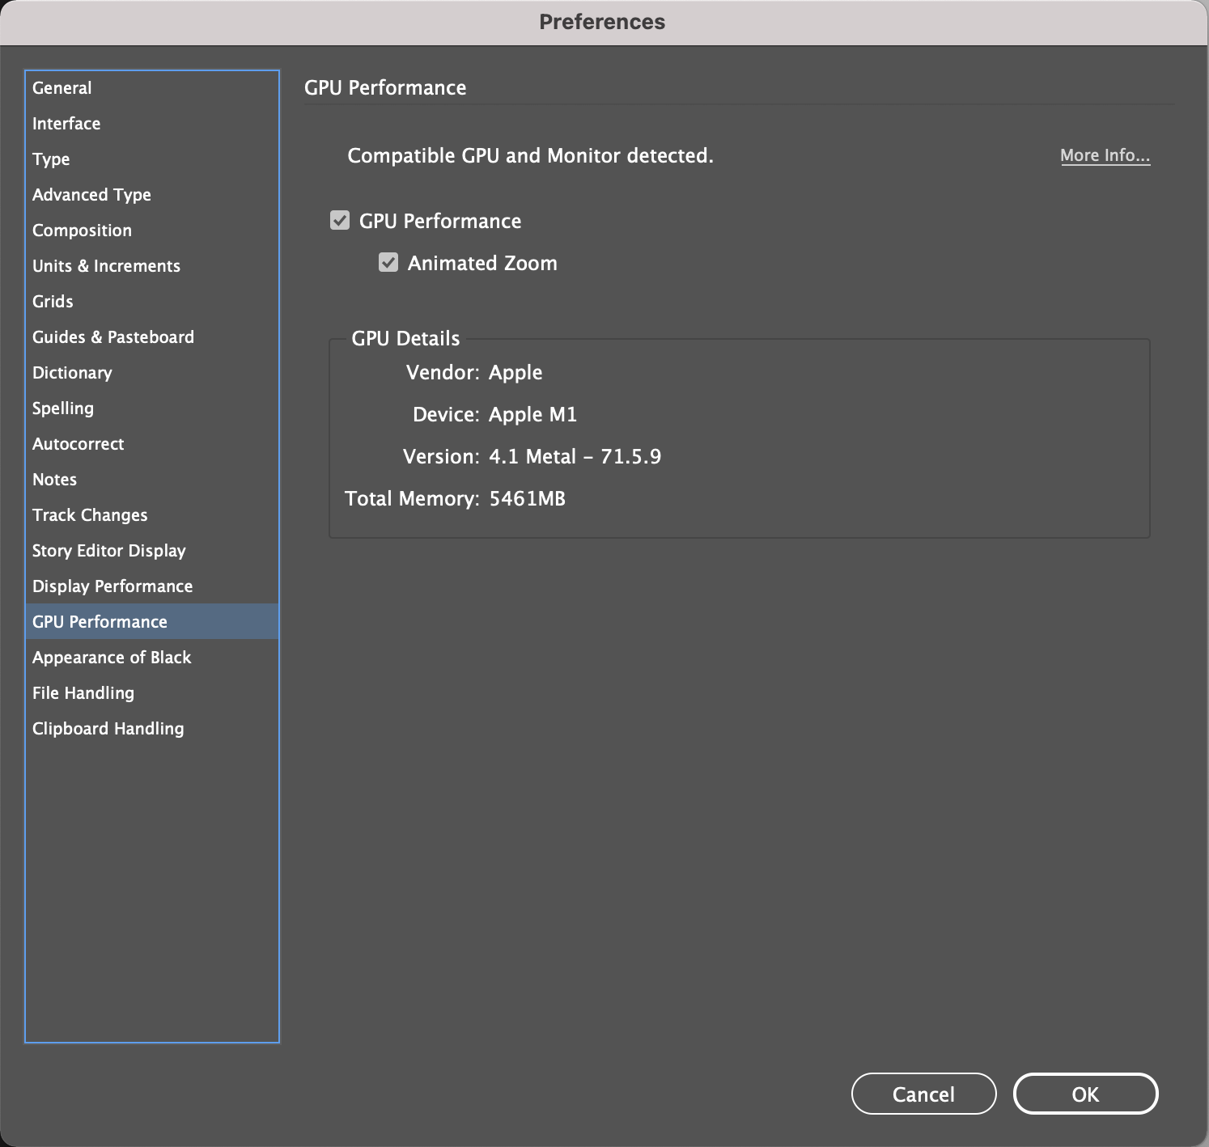Open Autocorrect settings
This screenshot has height=1147, width=1209.
click(x=78, y=444)
